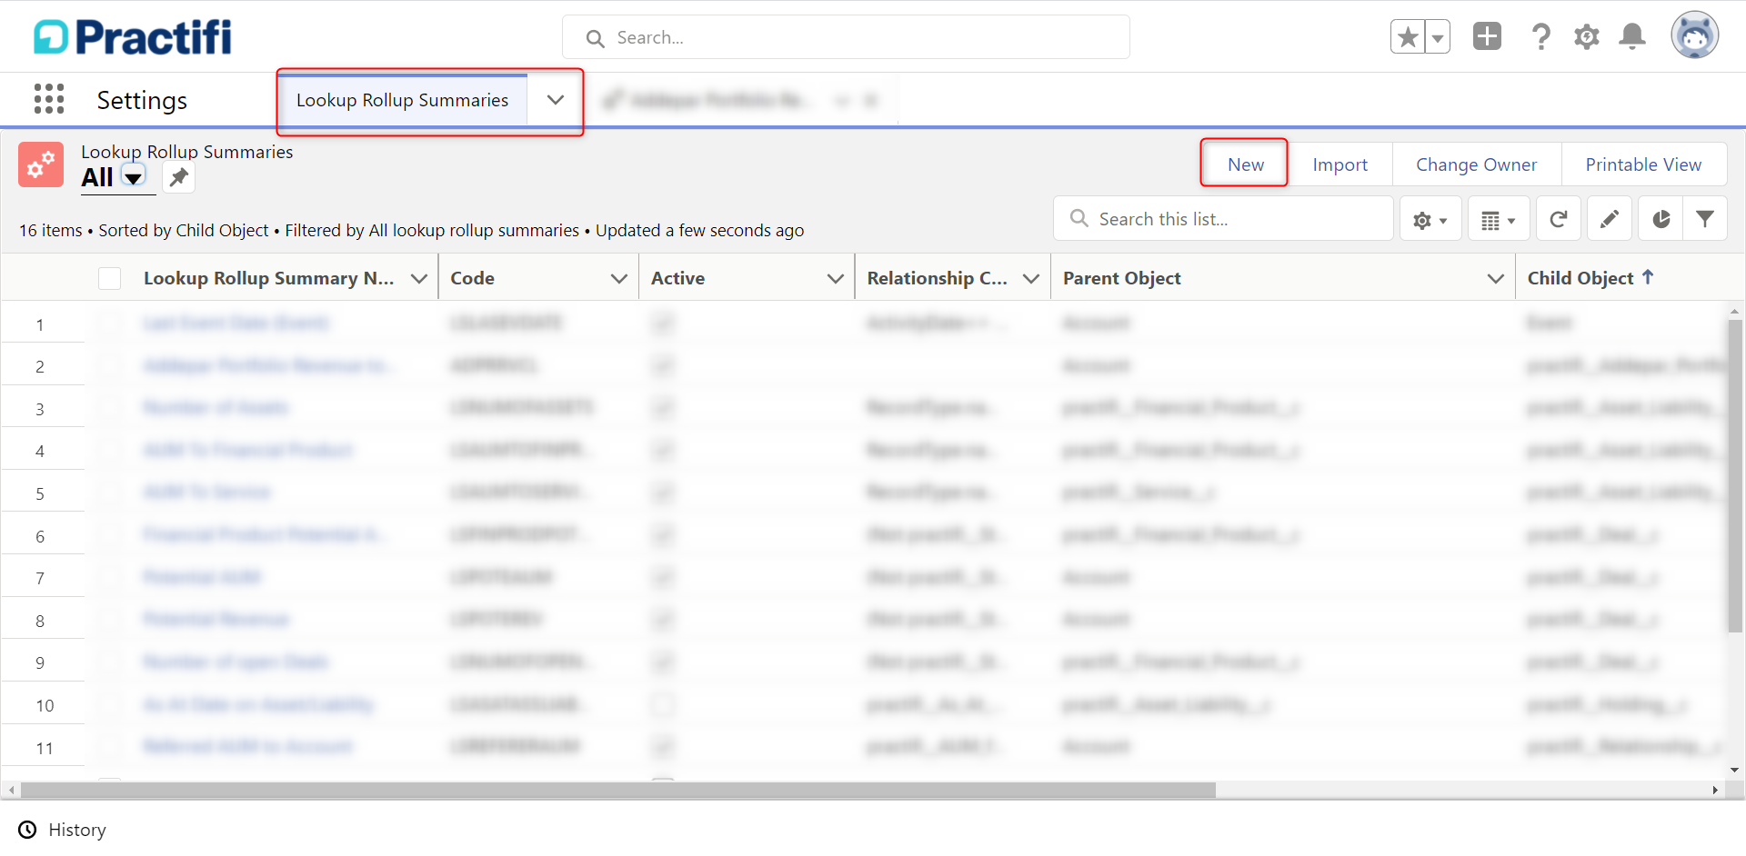Open the Notifications bell
Viewport: 1746px width, 856px height.
click(x=1632, y=36)
